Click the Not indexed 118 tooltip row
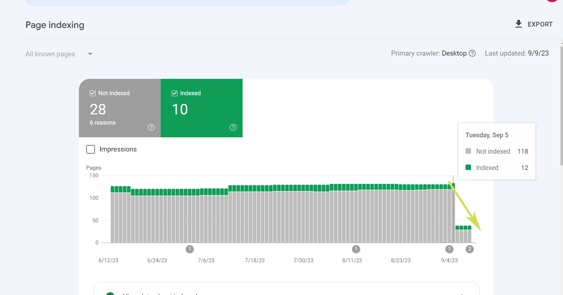The height and width of the screenshot is (295, 563). pos(497,151)
